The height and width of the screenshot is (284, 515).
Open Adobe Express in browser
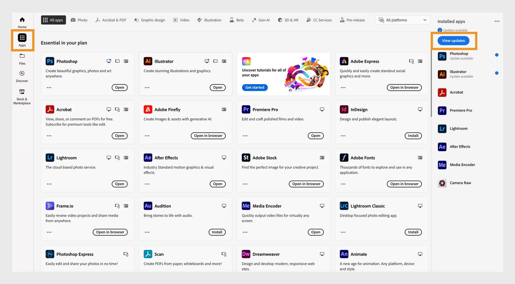(404, 87)
